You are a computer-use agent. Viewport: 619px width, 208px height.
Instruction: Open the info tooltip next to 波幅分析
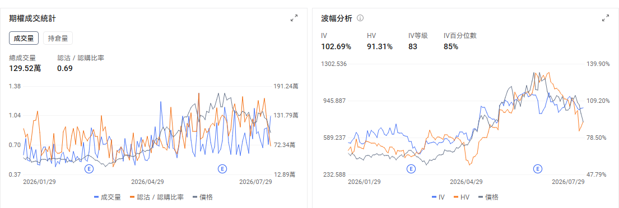tap(360, 18)
